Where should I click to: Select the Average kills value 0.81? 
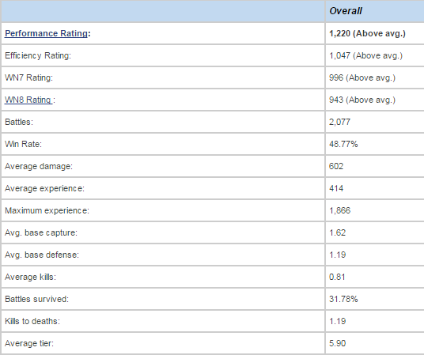click(337, 277)
